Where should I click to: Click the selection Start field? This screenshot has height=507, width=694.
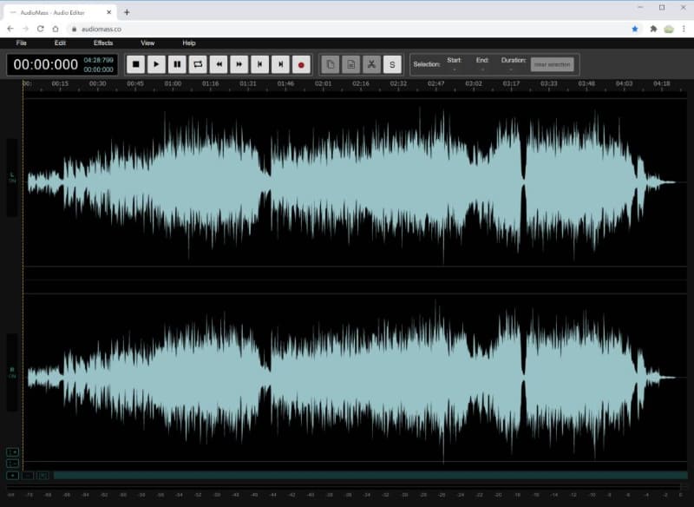454,64
